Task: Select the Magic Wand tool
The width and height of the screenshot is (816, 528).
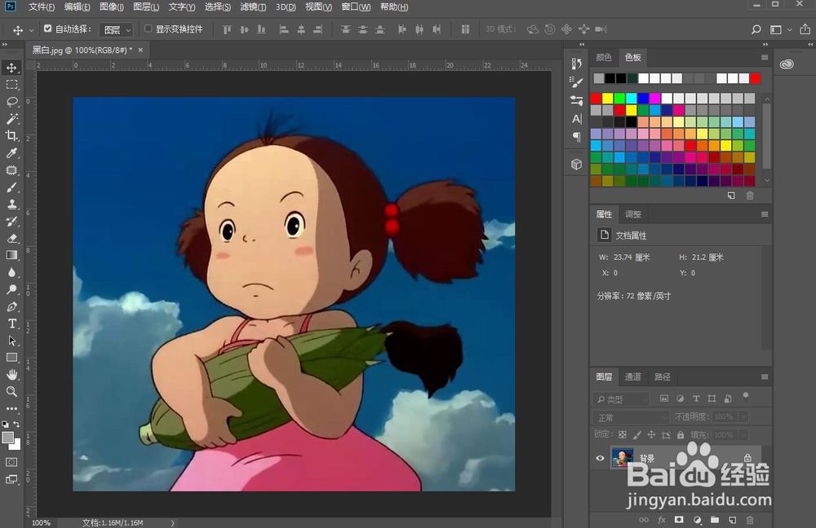Action: [11, 119]
